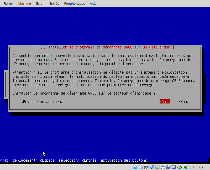Click the mouse integration status icon
The width and height of the screenshot is (210, 170).
180,167
